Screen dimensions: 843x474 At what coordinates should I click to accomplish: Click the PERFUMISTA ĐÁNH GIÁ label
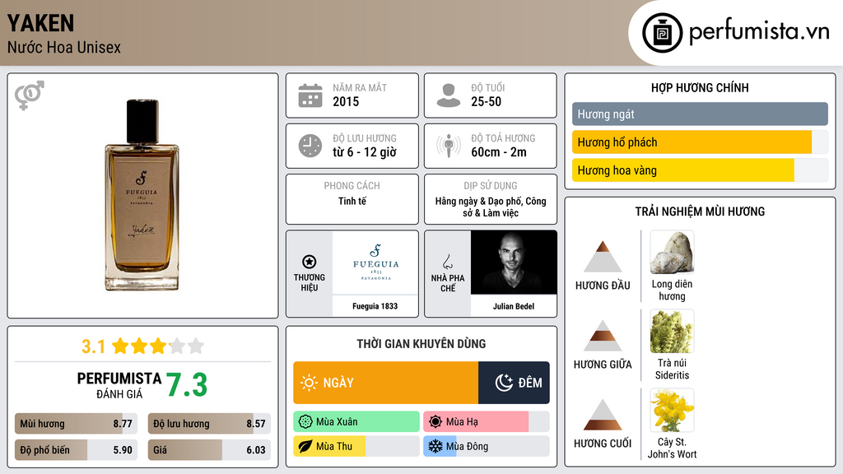pyautogui.click(x=119, y=385)
